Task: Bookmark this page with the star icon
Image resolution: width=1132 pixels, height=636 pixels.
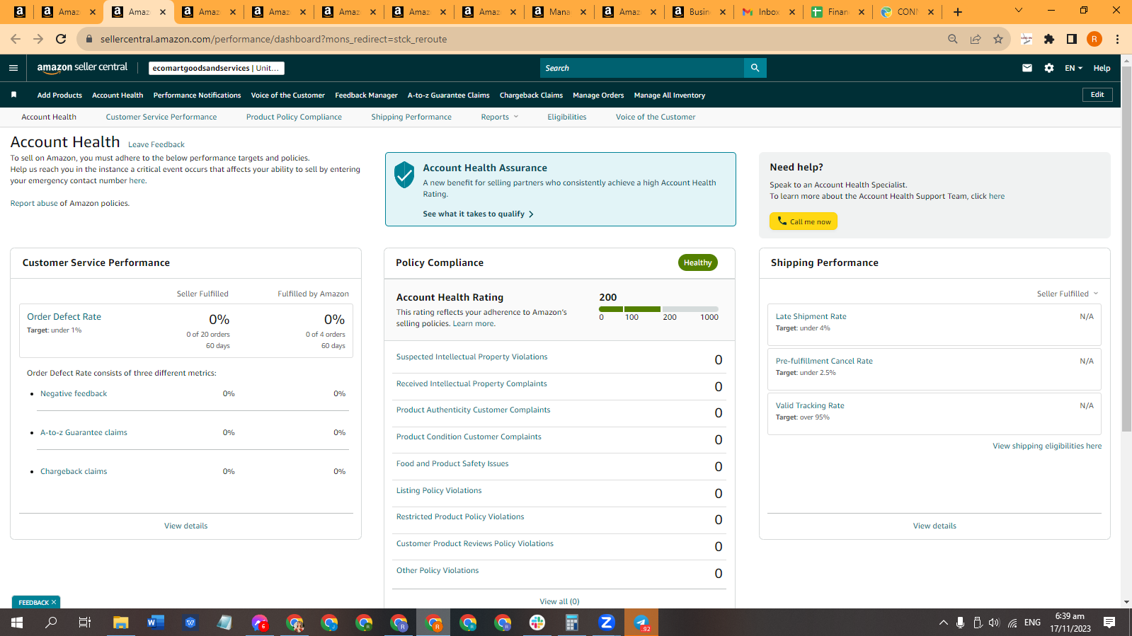Action: point(998,39)
